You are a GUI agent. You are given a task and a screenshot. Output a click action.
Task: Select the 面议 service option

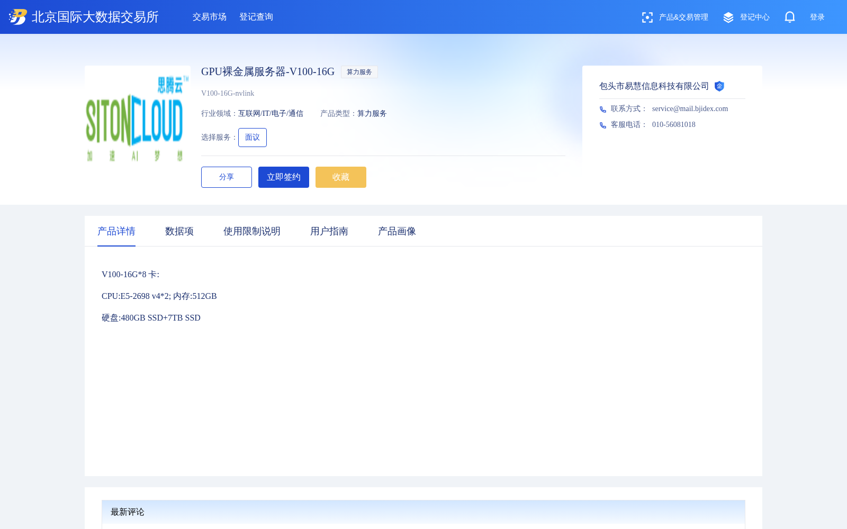pyautogui.click(x=253, y=138)
